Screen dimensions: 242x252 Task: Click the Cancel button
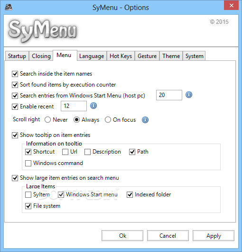click(168, 236)
